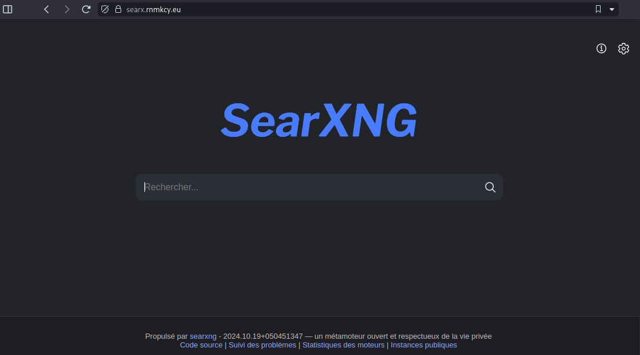Click the about info icon
The height and width of the screenshot is (355, 640).
[601, 49]
